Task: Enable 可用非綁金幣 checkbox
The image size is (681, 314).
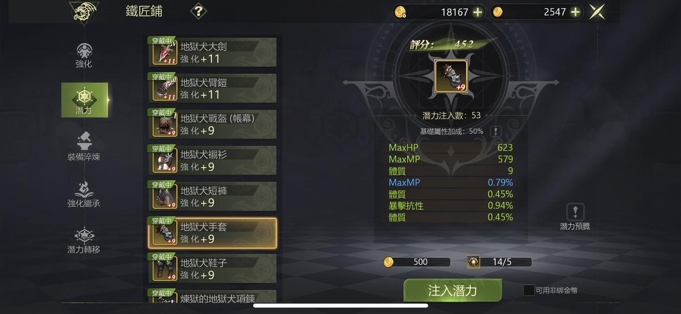Action: (529, 290)
